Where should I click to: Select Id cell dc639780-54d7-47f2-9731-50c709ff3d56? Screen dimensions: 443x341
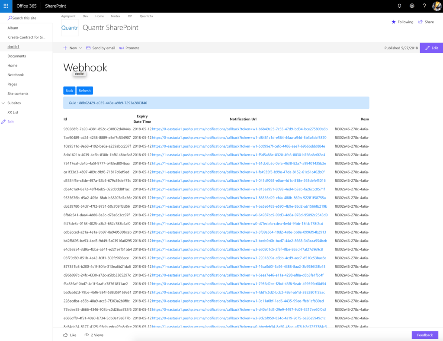coord(96,206)
